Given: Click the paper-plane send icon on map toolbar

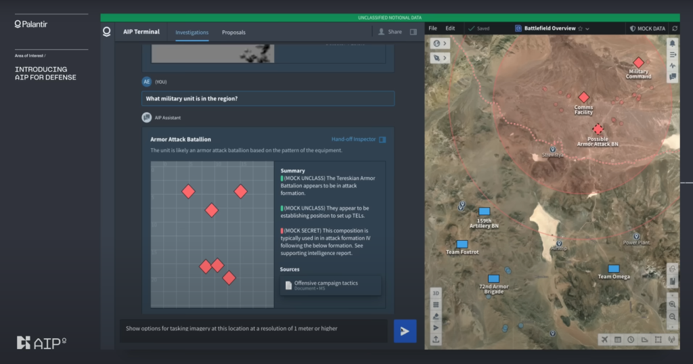Looking at the screenshot, I should pos(436,327).
